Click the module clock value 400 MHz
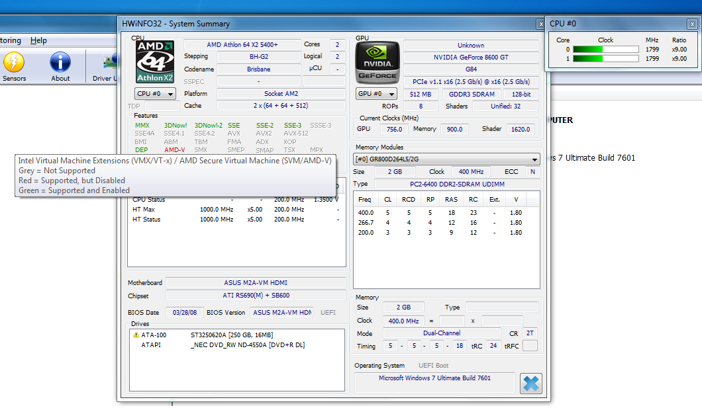This screenshot has height=408, width=702. (471, 172)
